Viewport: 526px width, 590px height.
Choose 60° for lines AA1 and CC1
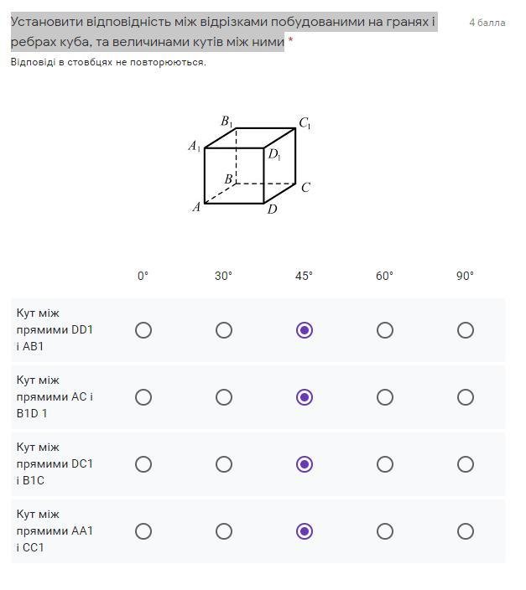[x=385, y=531]
